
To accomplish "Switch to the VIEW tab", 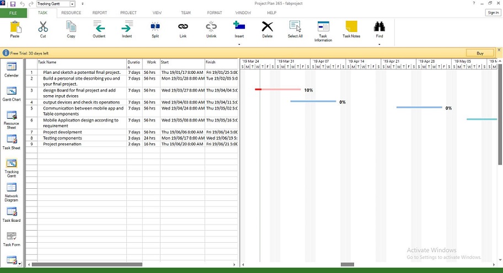I will [157, 13].
